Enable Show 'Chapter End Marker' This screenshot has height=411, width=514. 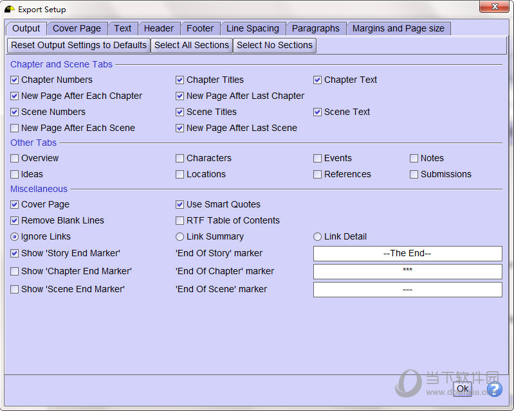tap(14, 271)
